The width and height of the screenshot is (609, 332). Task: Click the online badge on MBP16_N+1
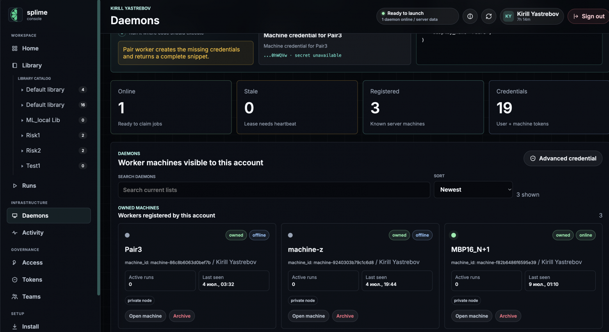click(586, 235)
